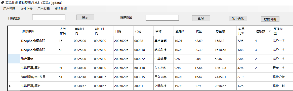Select the 美格智能 name cell
Viewport: 293px width, 91px height.
tap(164, 41)
